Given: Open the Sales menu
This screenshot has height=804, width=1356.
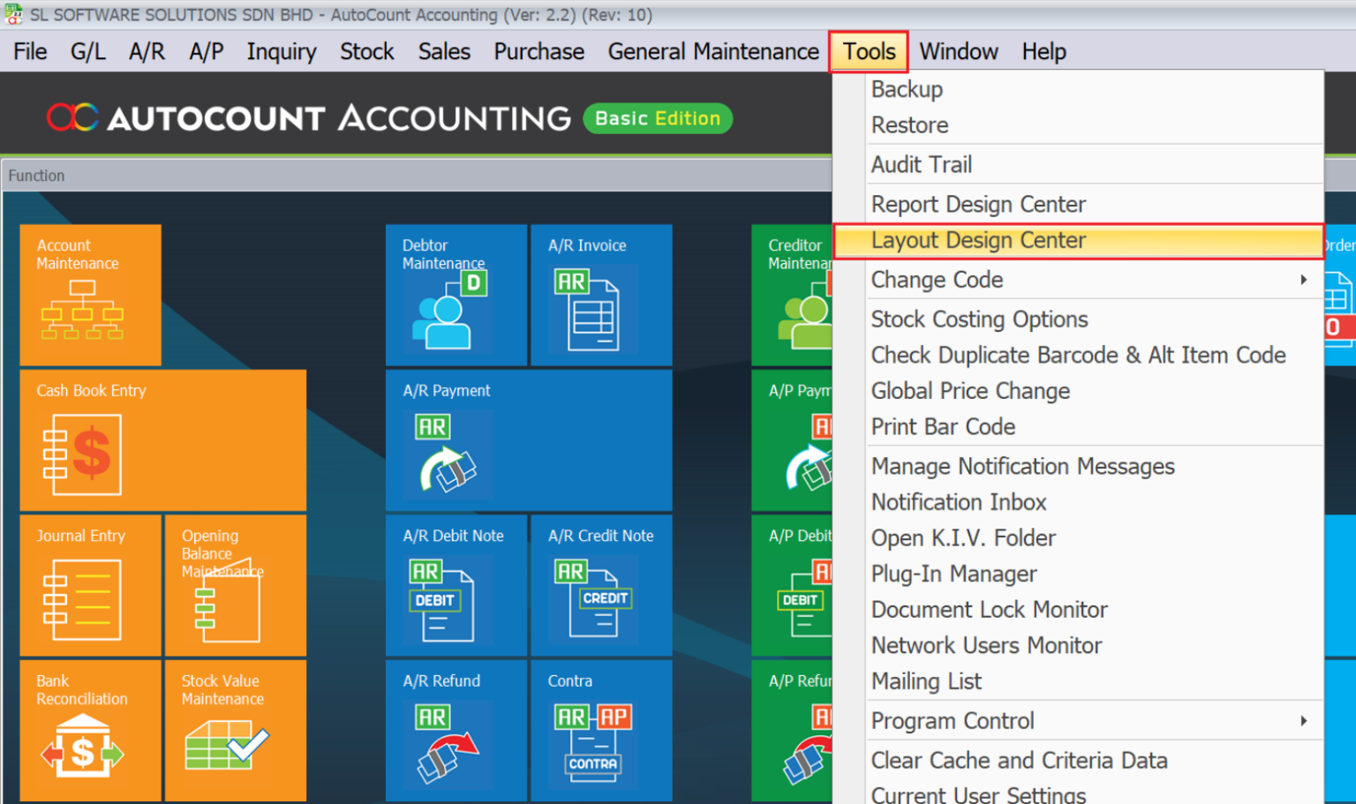Looking at the screenshot, I should [x=444, y=51].
